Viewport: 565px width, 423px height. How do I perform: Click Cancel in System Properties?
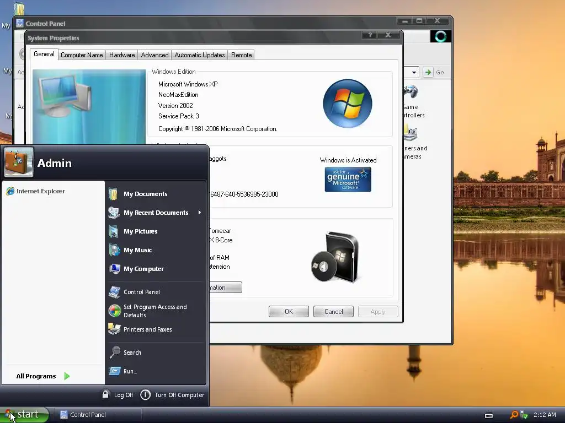coord(333,312)
